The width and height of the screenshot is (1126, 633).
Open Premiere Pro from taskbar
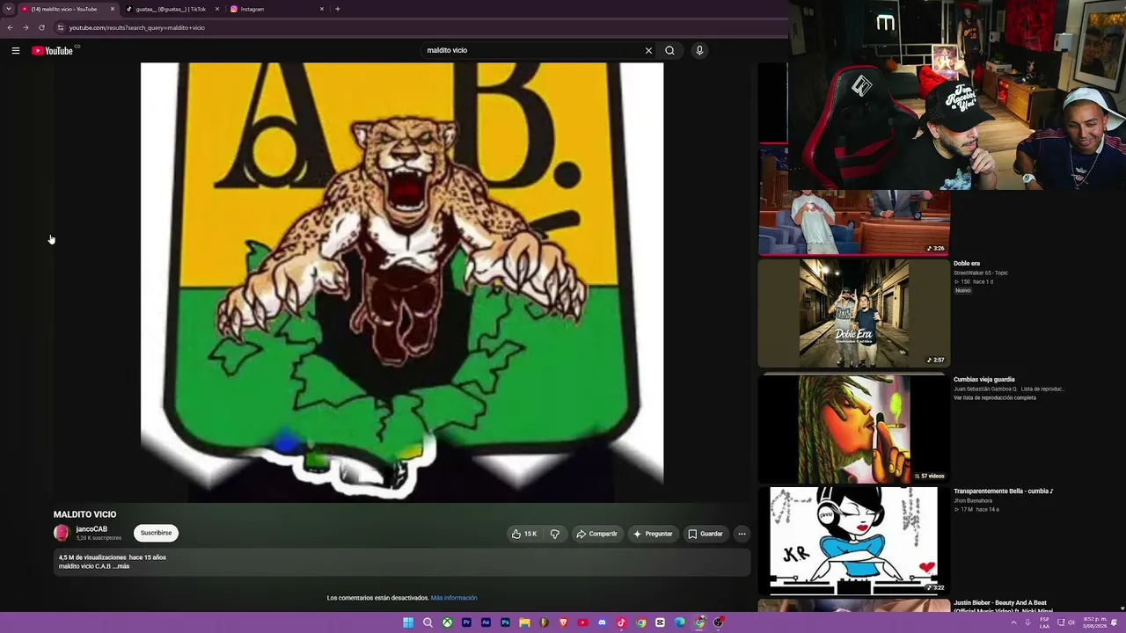click(x=466, y=622)
